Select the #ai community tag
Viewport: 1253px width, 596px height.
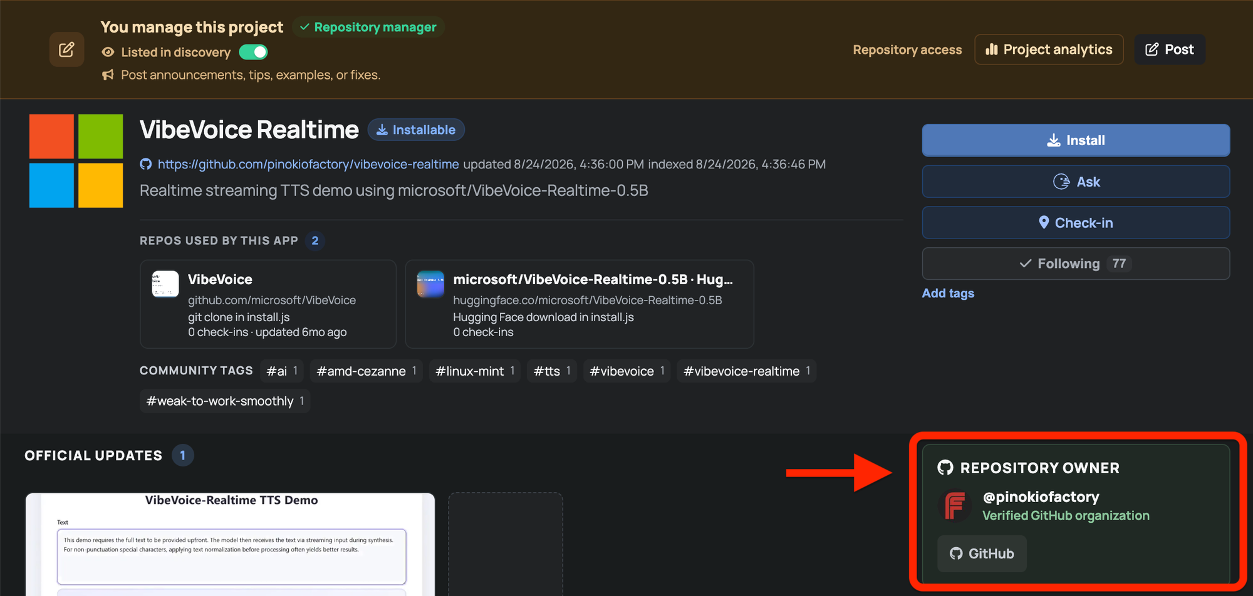coord(282,371)
